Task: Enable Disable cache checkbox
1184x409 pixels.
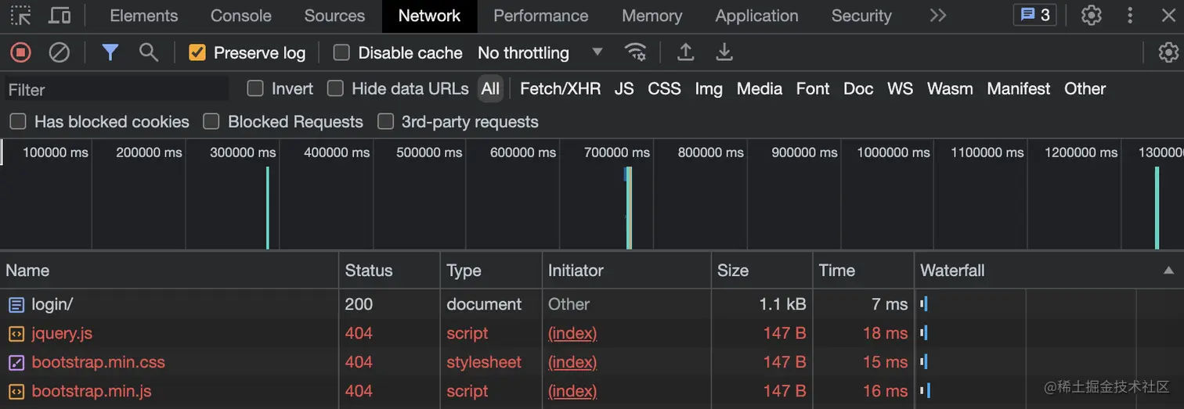Action: (341, 52)
